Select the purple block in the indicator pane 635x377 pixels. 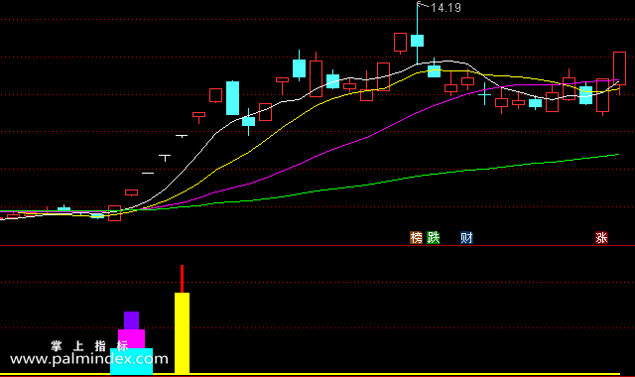point(132,320)
